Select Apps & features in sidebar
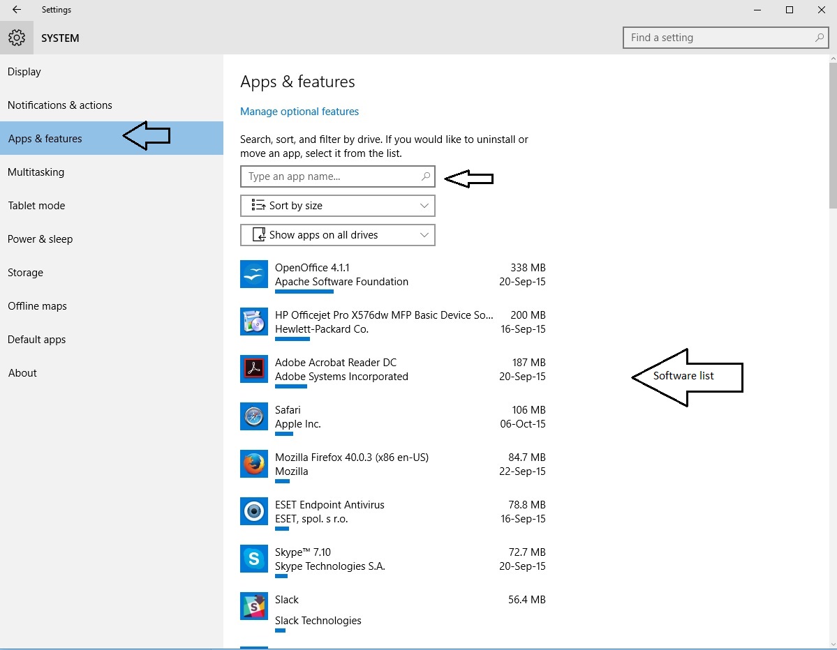The height and width of the screenshot is (650, 837). coord(112,138)
